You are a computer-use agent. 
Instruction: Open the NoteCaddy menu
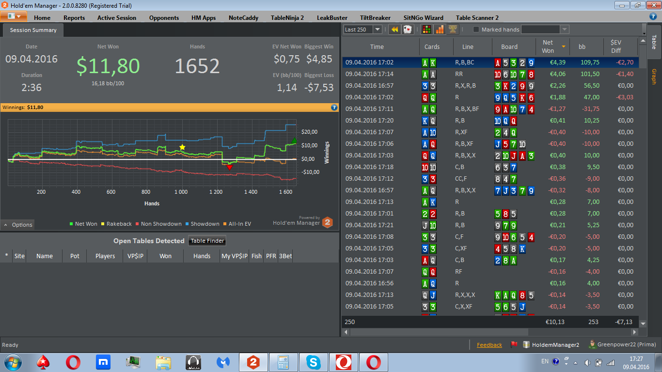point(244,18)
